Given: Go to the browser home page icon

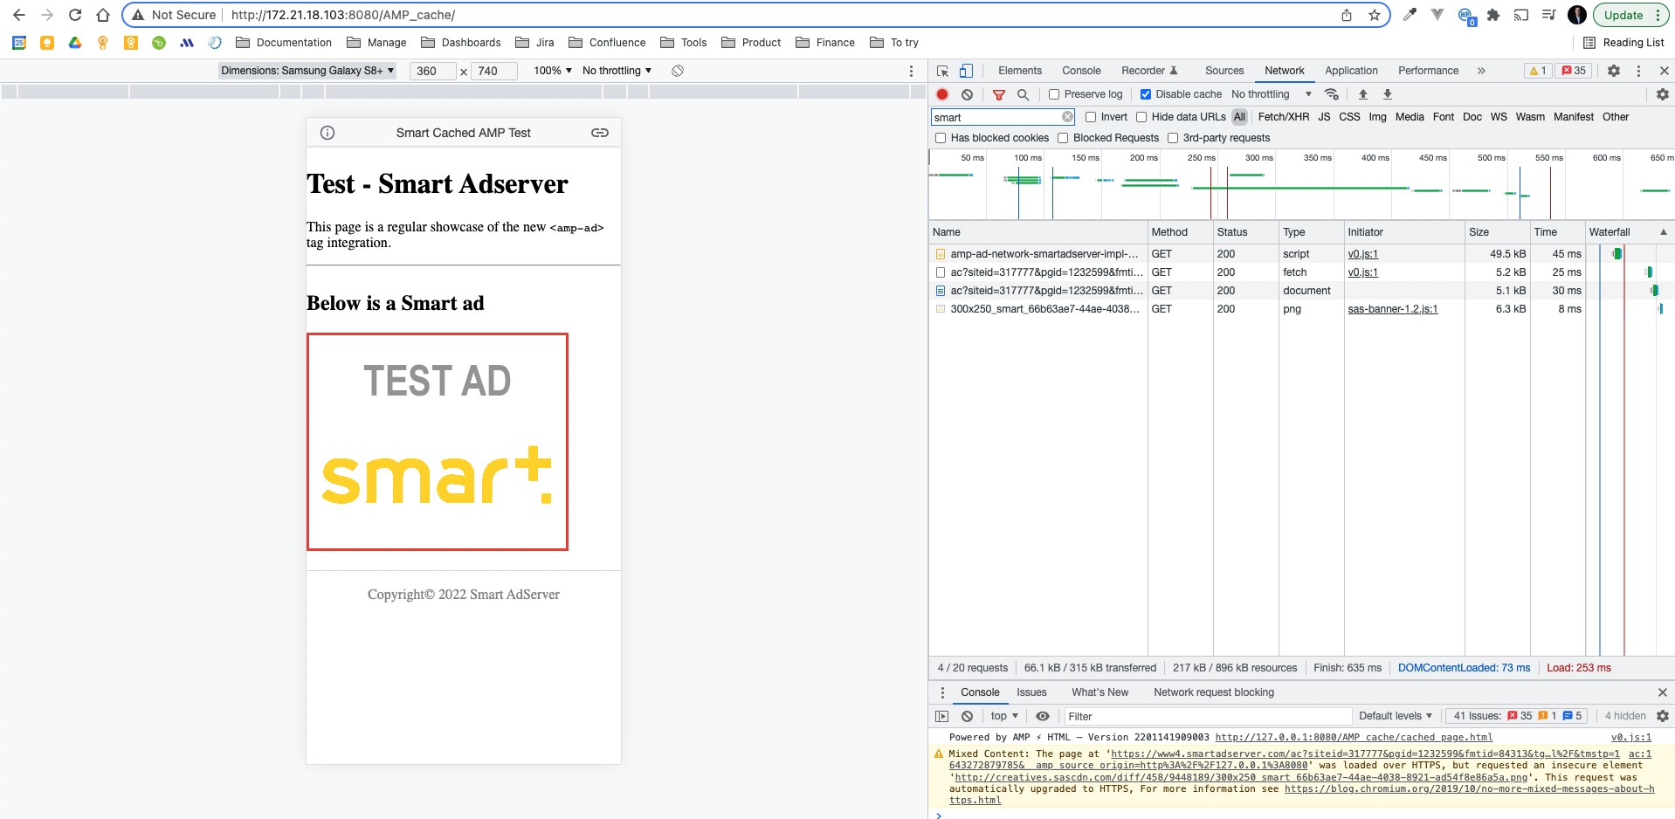Looking at the screenshot, I should coord(103,15).
